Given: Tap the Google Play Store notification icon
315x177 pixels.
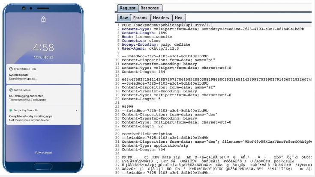Looking at the screenshot, I should pos(11,110).
